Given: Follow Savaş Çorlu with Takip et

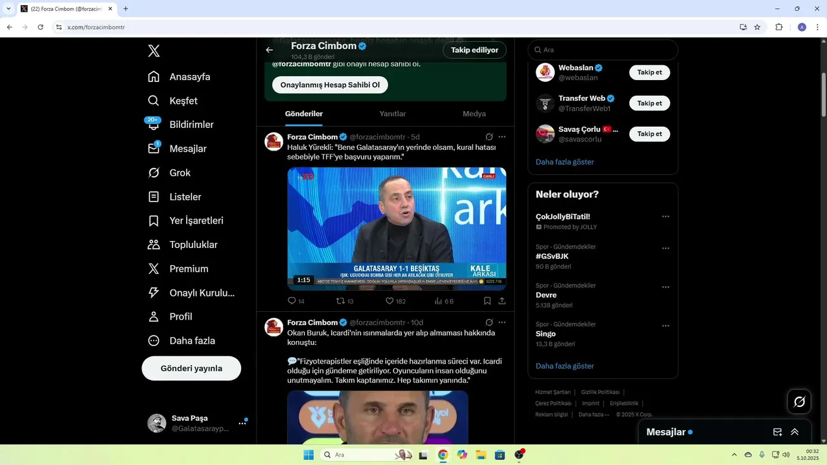Looking at the screenshot, I should (x=649, y=134).
